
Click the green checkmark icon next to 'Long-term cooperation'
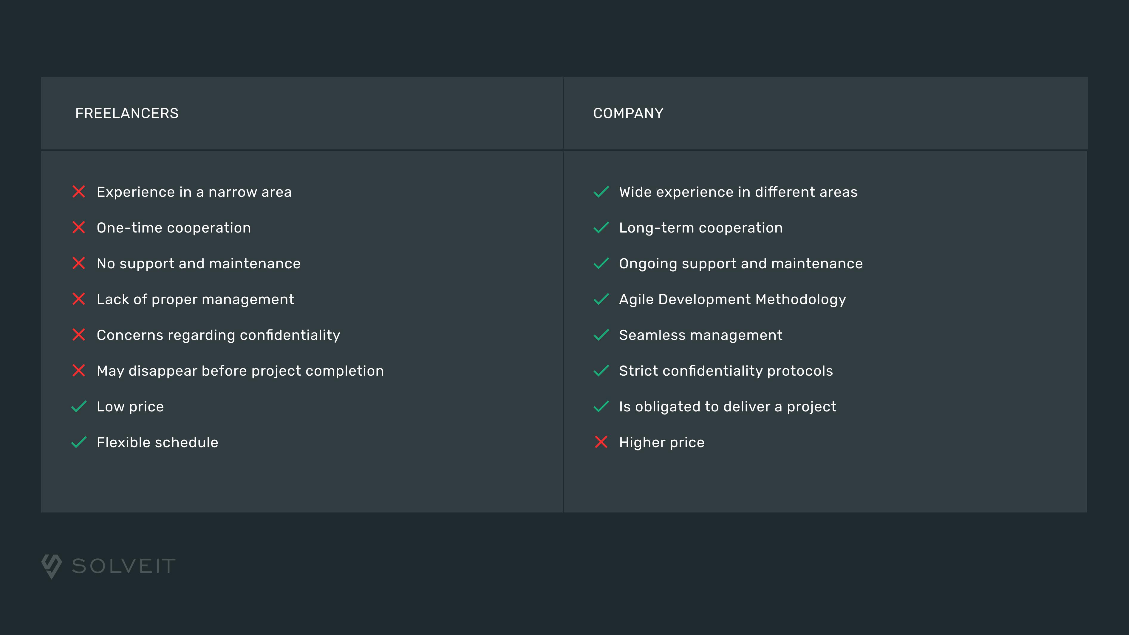601,227
